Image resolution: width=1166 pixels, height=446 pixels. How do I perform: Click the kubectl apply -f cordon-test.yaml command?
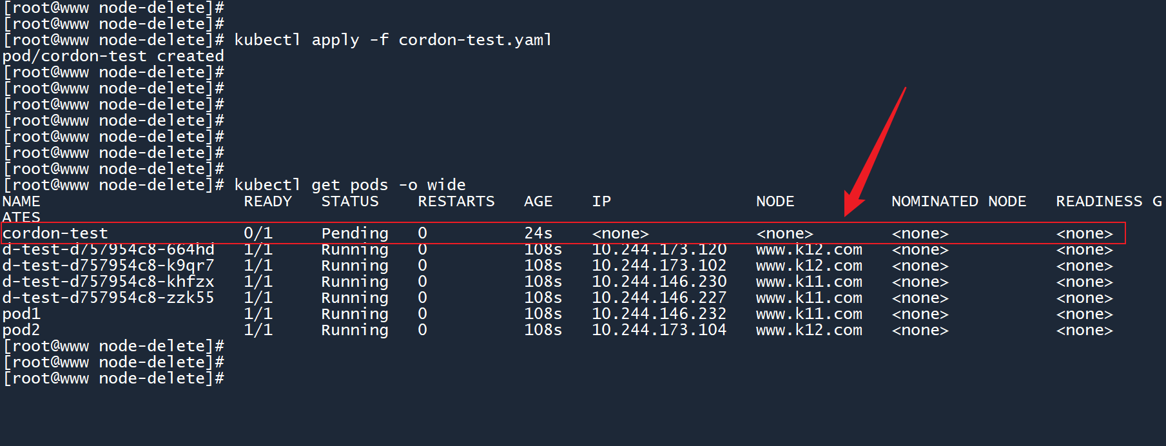(x=393, y=40)
